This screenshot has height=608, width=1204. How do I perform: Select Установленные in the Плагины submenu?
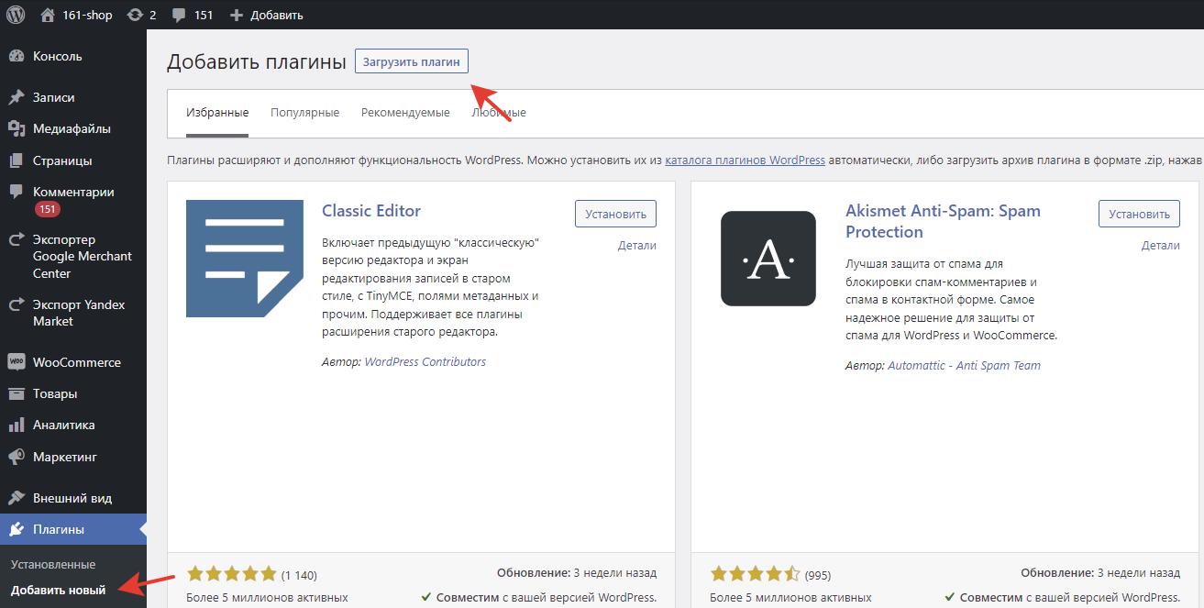point(53,564)
